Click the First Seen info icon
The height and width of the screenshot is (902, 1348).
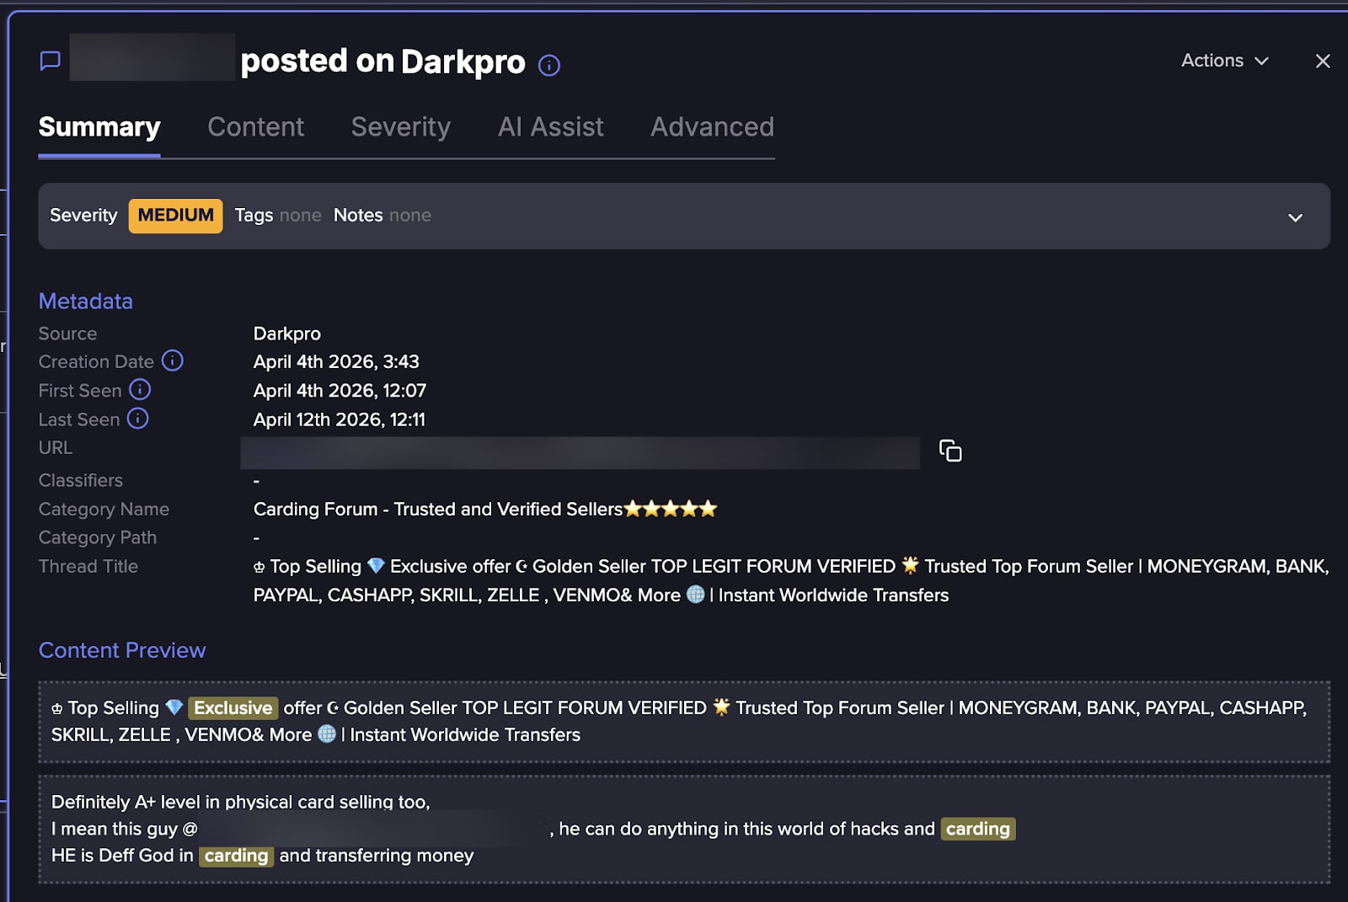coord(140,389)
